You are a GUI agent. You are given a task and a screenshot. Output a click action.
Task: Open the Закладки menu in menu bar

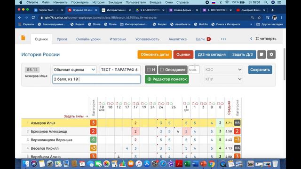coord(115,2)
